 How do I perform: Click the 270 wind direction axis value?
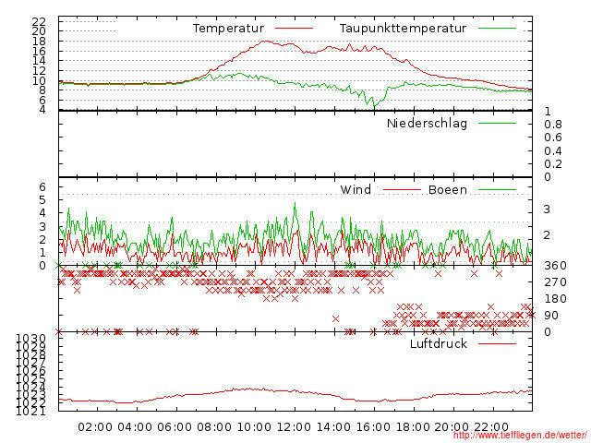[x=555, y=282]
